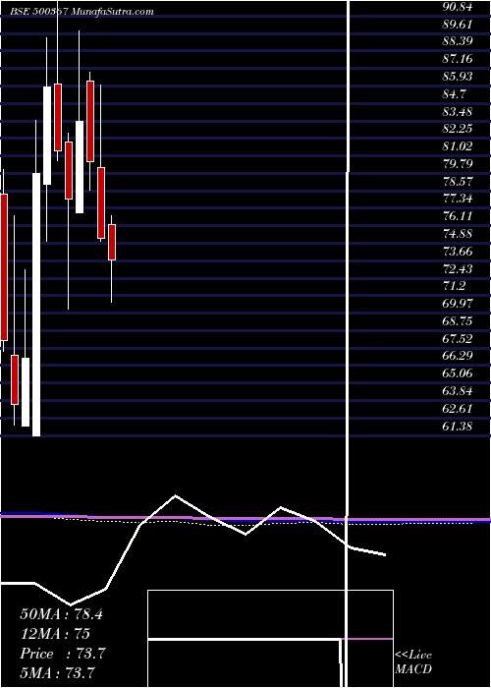This screenshot has height=688, width=491.
Task: Click the 12MA : 75 readout
Action: (55, 634)
